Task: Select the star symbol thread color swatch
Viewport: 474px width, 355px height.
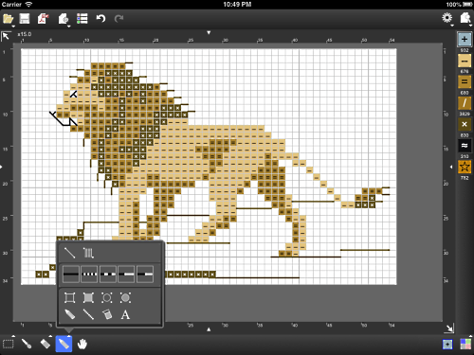Action: (x=465, y=168)
